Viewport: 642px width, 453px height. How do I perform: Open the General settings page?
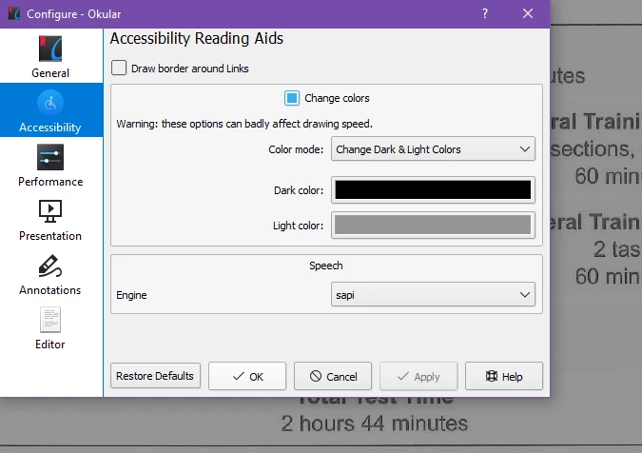pyautogui.click(x=50, y=56)
